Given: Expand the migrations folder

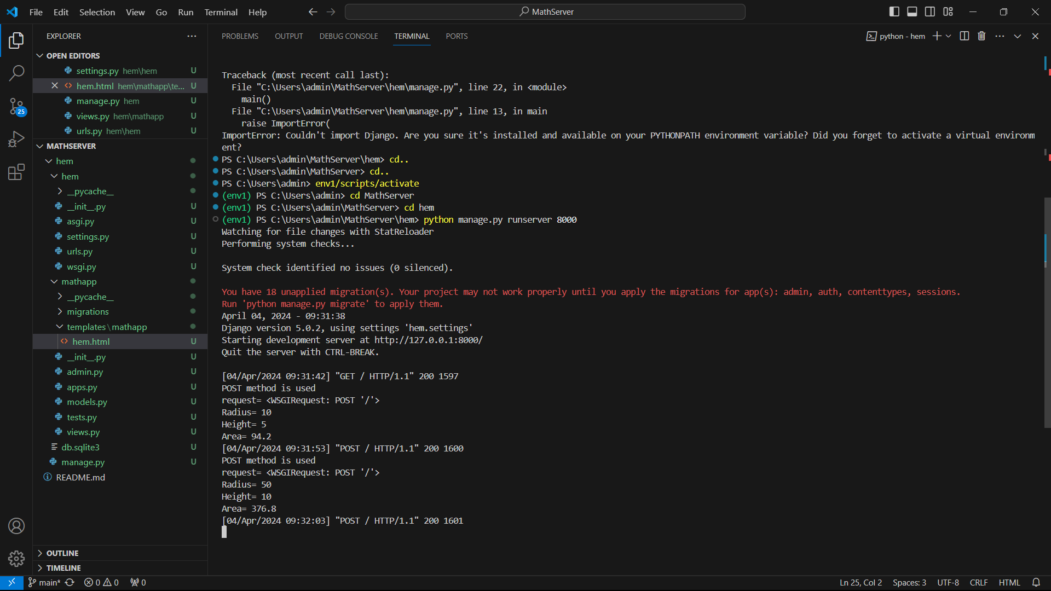Looking at the screenshot, I should pyautogui.click(x=88, y=311).
